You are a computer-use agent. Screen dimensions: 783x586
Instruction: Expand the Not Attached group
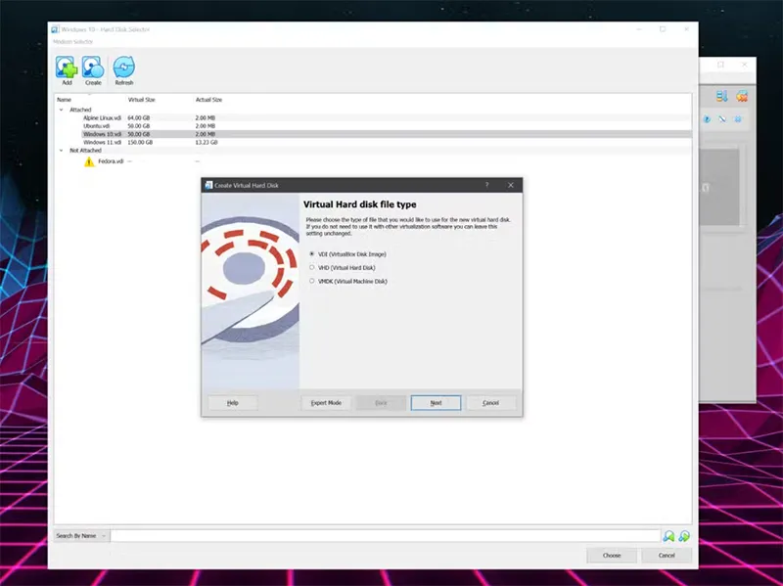pyautogui.click(x=62, y=150)
